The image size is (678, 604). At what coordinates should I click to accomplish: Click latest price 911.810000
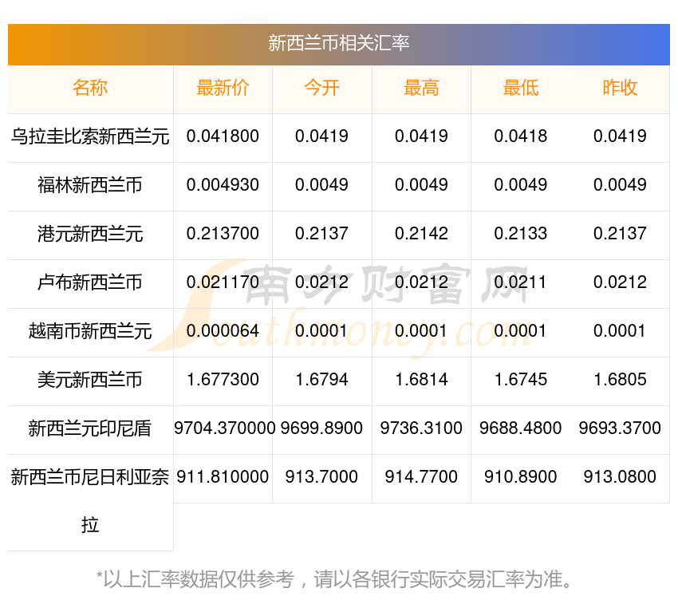coord(223,477)
